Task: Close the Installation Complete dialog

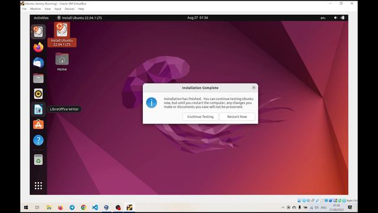Action: click(x=253, y=88)
